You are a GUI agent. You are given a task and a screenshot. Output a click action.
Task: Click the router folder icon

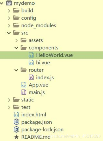pyautogui.click(x=24, y=70)
